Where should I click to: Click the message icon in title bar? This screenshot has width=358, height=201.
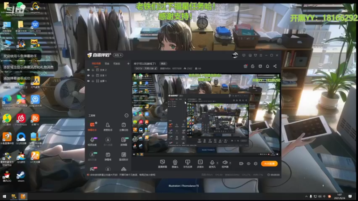(x=244, y=55)
